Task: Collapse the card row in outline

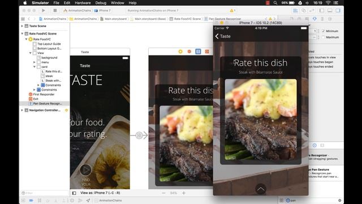Action: 35,67
